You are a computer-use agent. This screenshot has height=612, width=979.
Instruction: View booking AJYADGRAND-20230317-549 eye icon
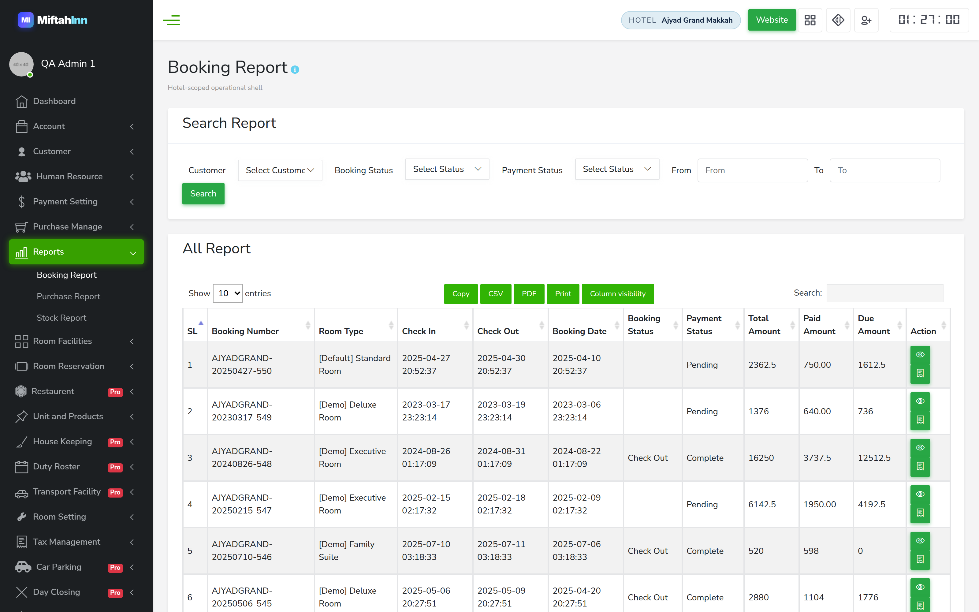click(920, 401)
